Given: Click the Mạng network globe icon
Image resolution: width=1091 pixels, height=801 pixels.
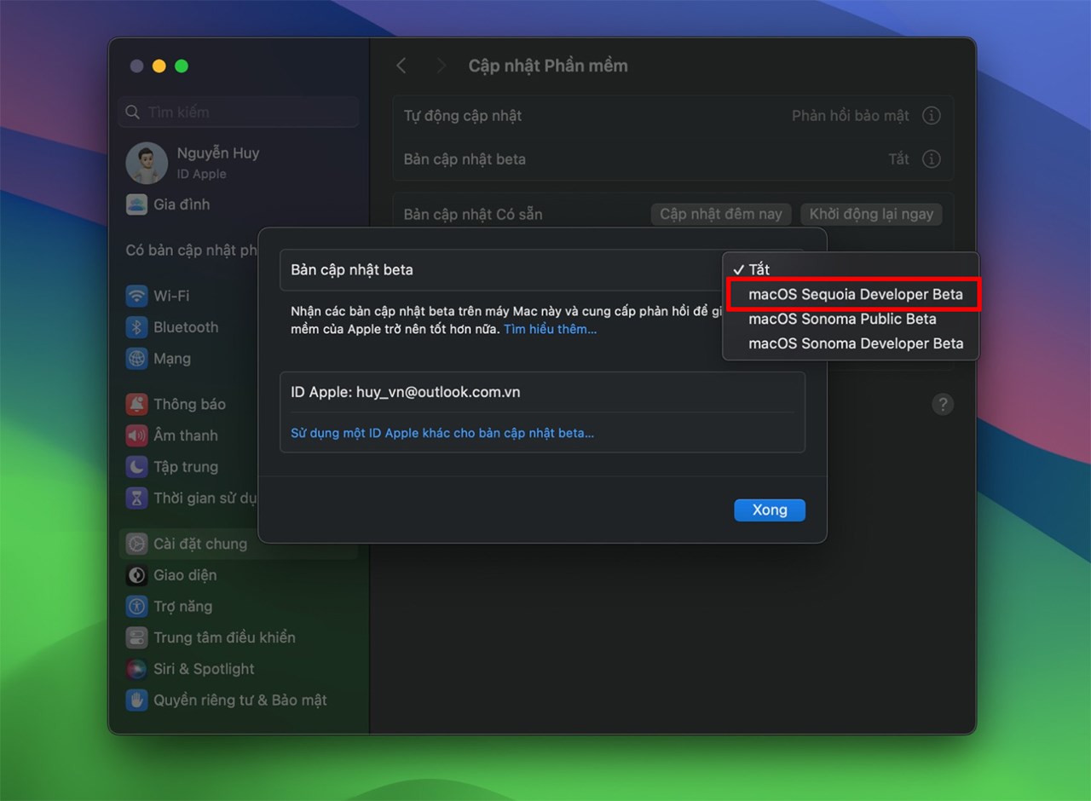Looking at the screenshot, I should tap(136, 359).
